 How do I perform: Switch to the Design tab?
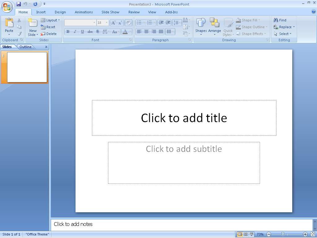pyautogui.click(x=60, y=12)
